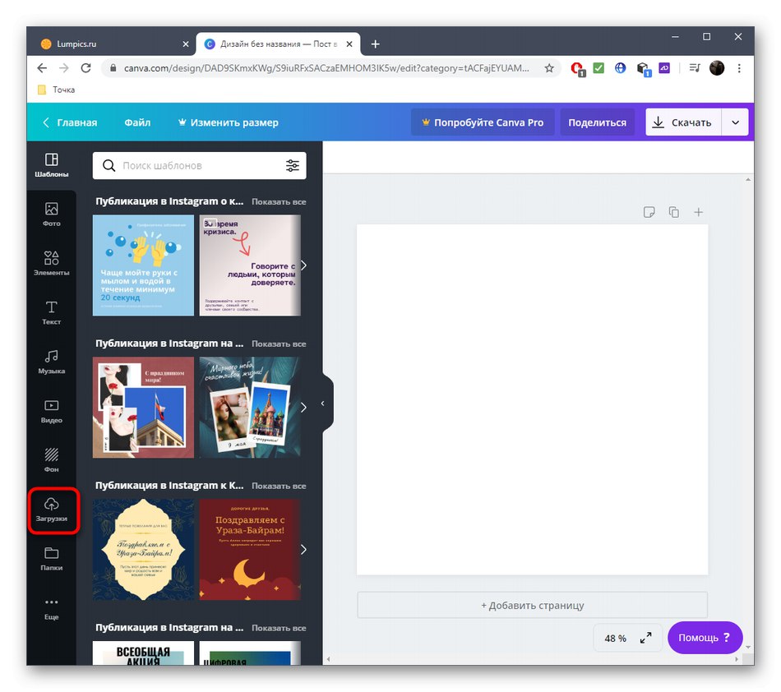
Task: Return to Главная home page
Action: tap(70, 122)
